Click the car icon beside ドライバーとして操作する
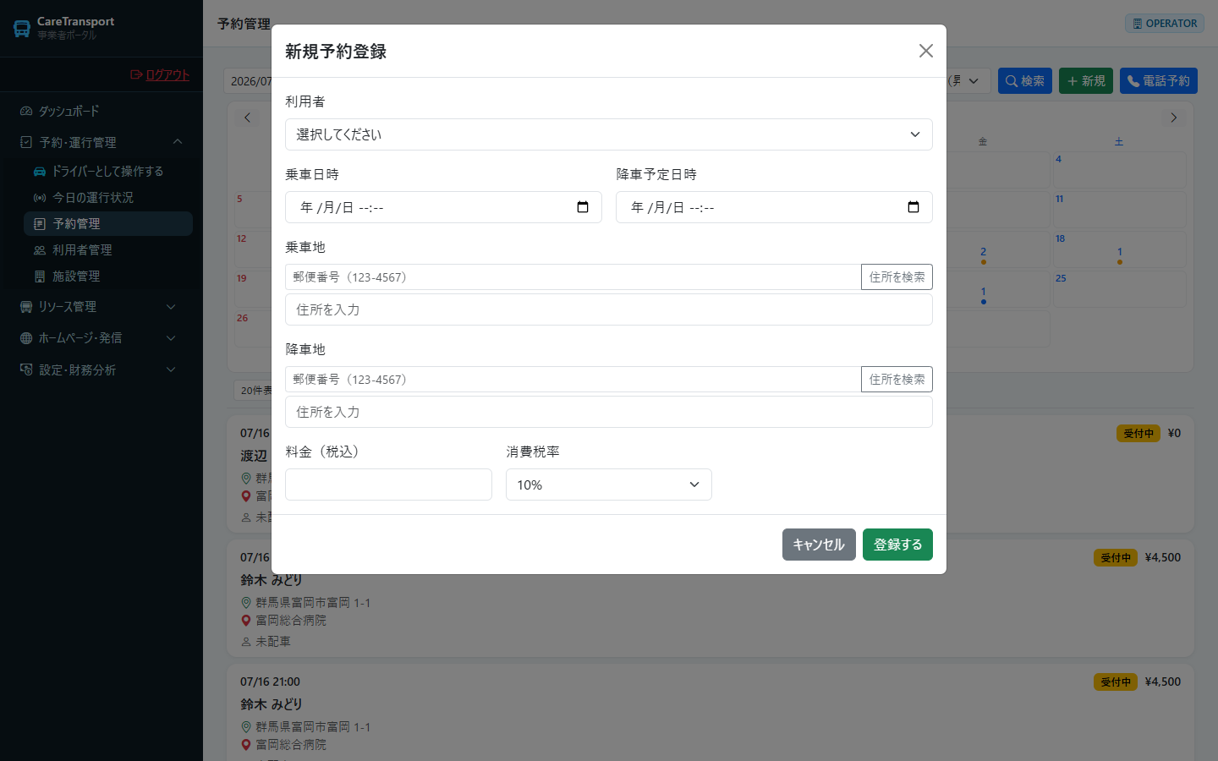Image resolution: width=1218 pixels, height=761 pixels. [40, 171]
